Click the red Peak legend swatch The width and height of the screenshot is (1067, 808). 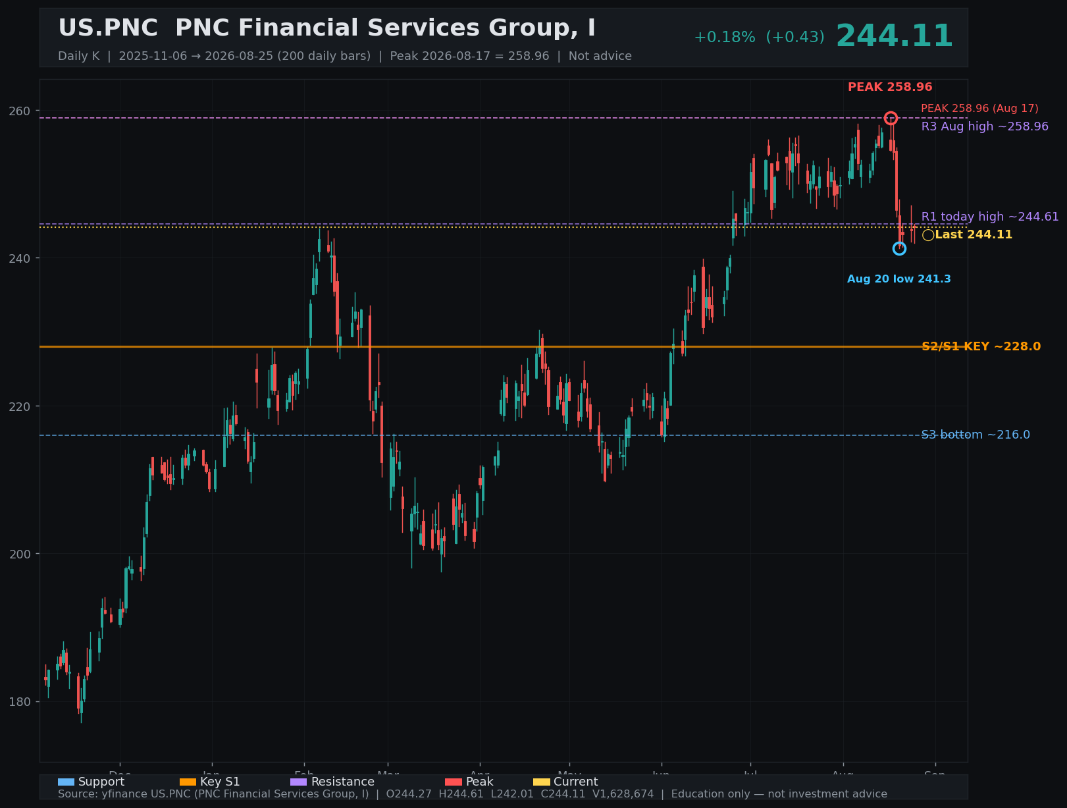point(454,782)
